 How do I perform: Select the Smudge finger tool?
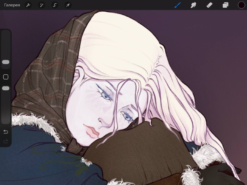194,5
